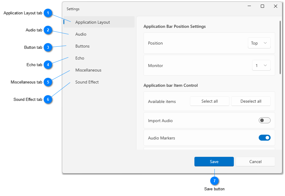285x196 pixels.
Task: Close the Settings window
Action: [275, 6]
